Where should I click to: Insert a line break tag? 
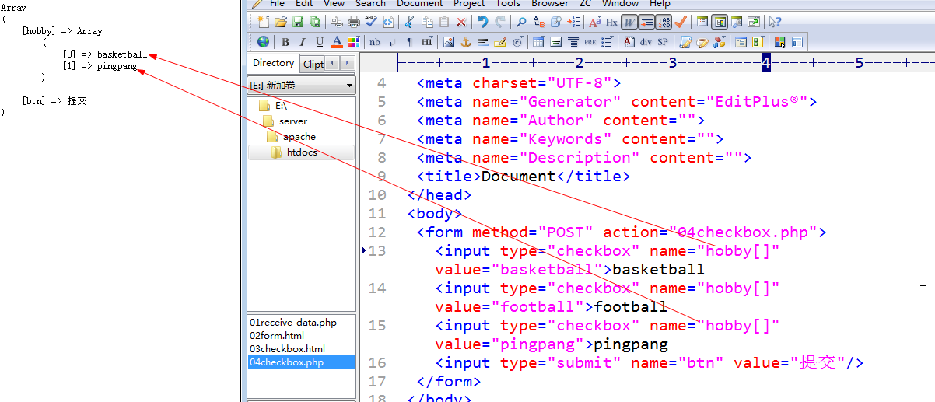pos(392,42)
